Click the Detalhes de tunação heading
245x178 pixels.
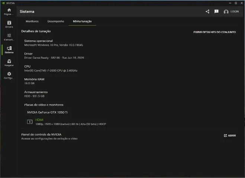pos(36,31)
